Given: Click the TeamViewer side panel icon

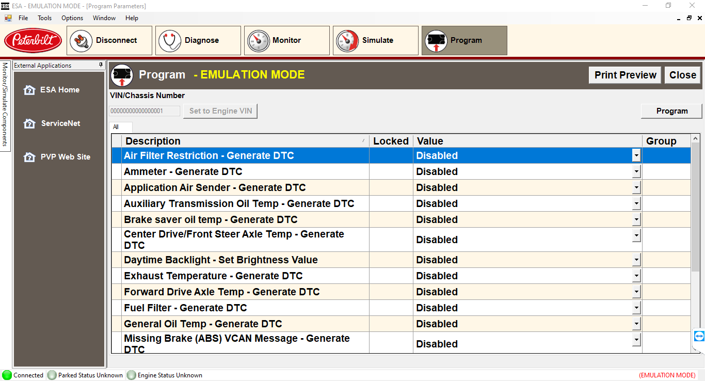Looking at the screenshot, I should tap(699, 336).
